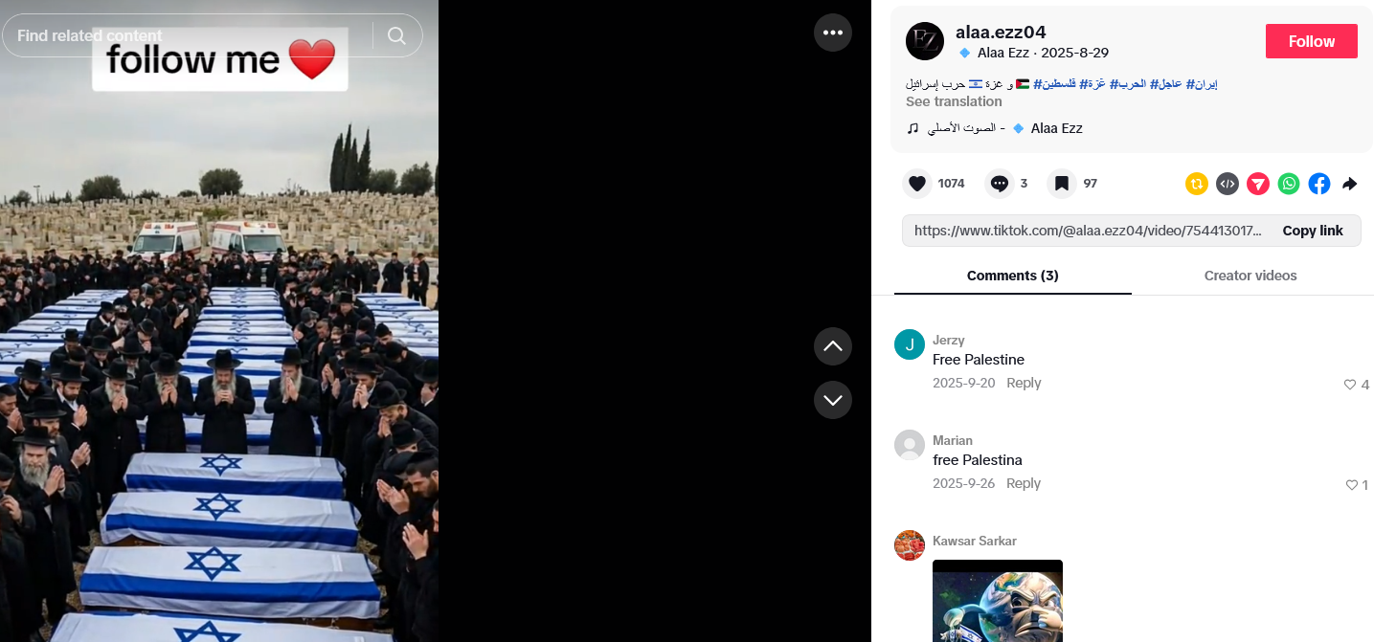Open comments via speech bubble icon

pos(1000,184)
